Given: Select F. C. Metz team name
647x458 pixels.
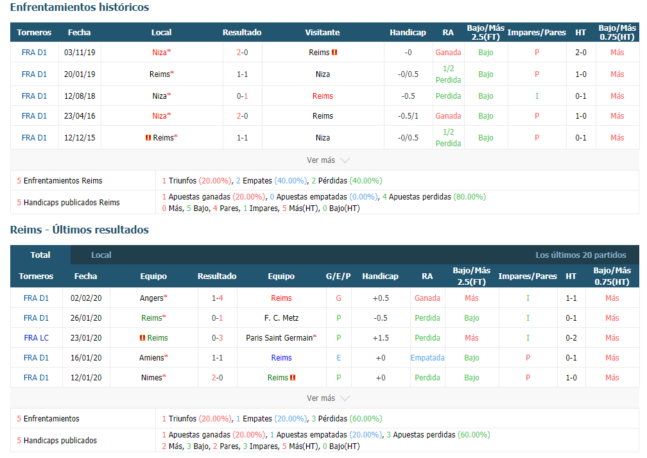Looking at the screenshot, I should (x=281, y=318).
